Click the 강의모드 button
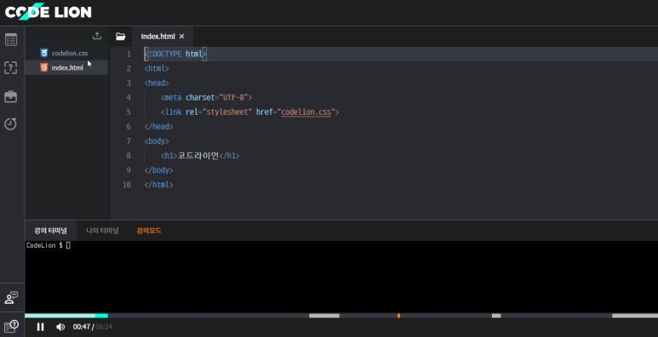Screen dimensions: 658x337 [x=149, y=231]
